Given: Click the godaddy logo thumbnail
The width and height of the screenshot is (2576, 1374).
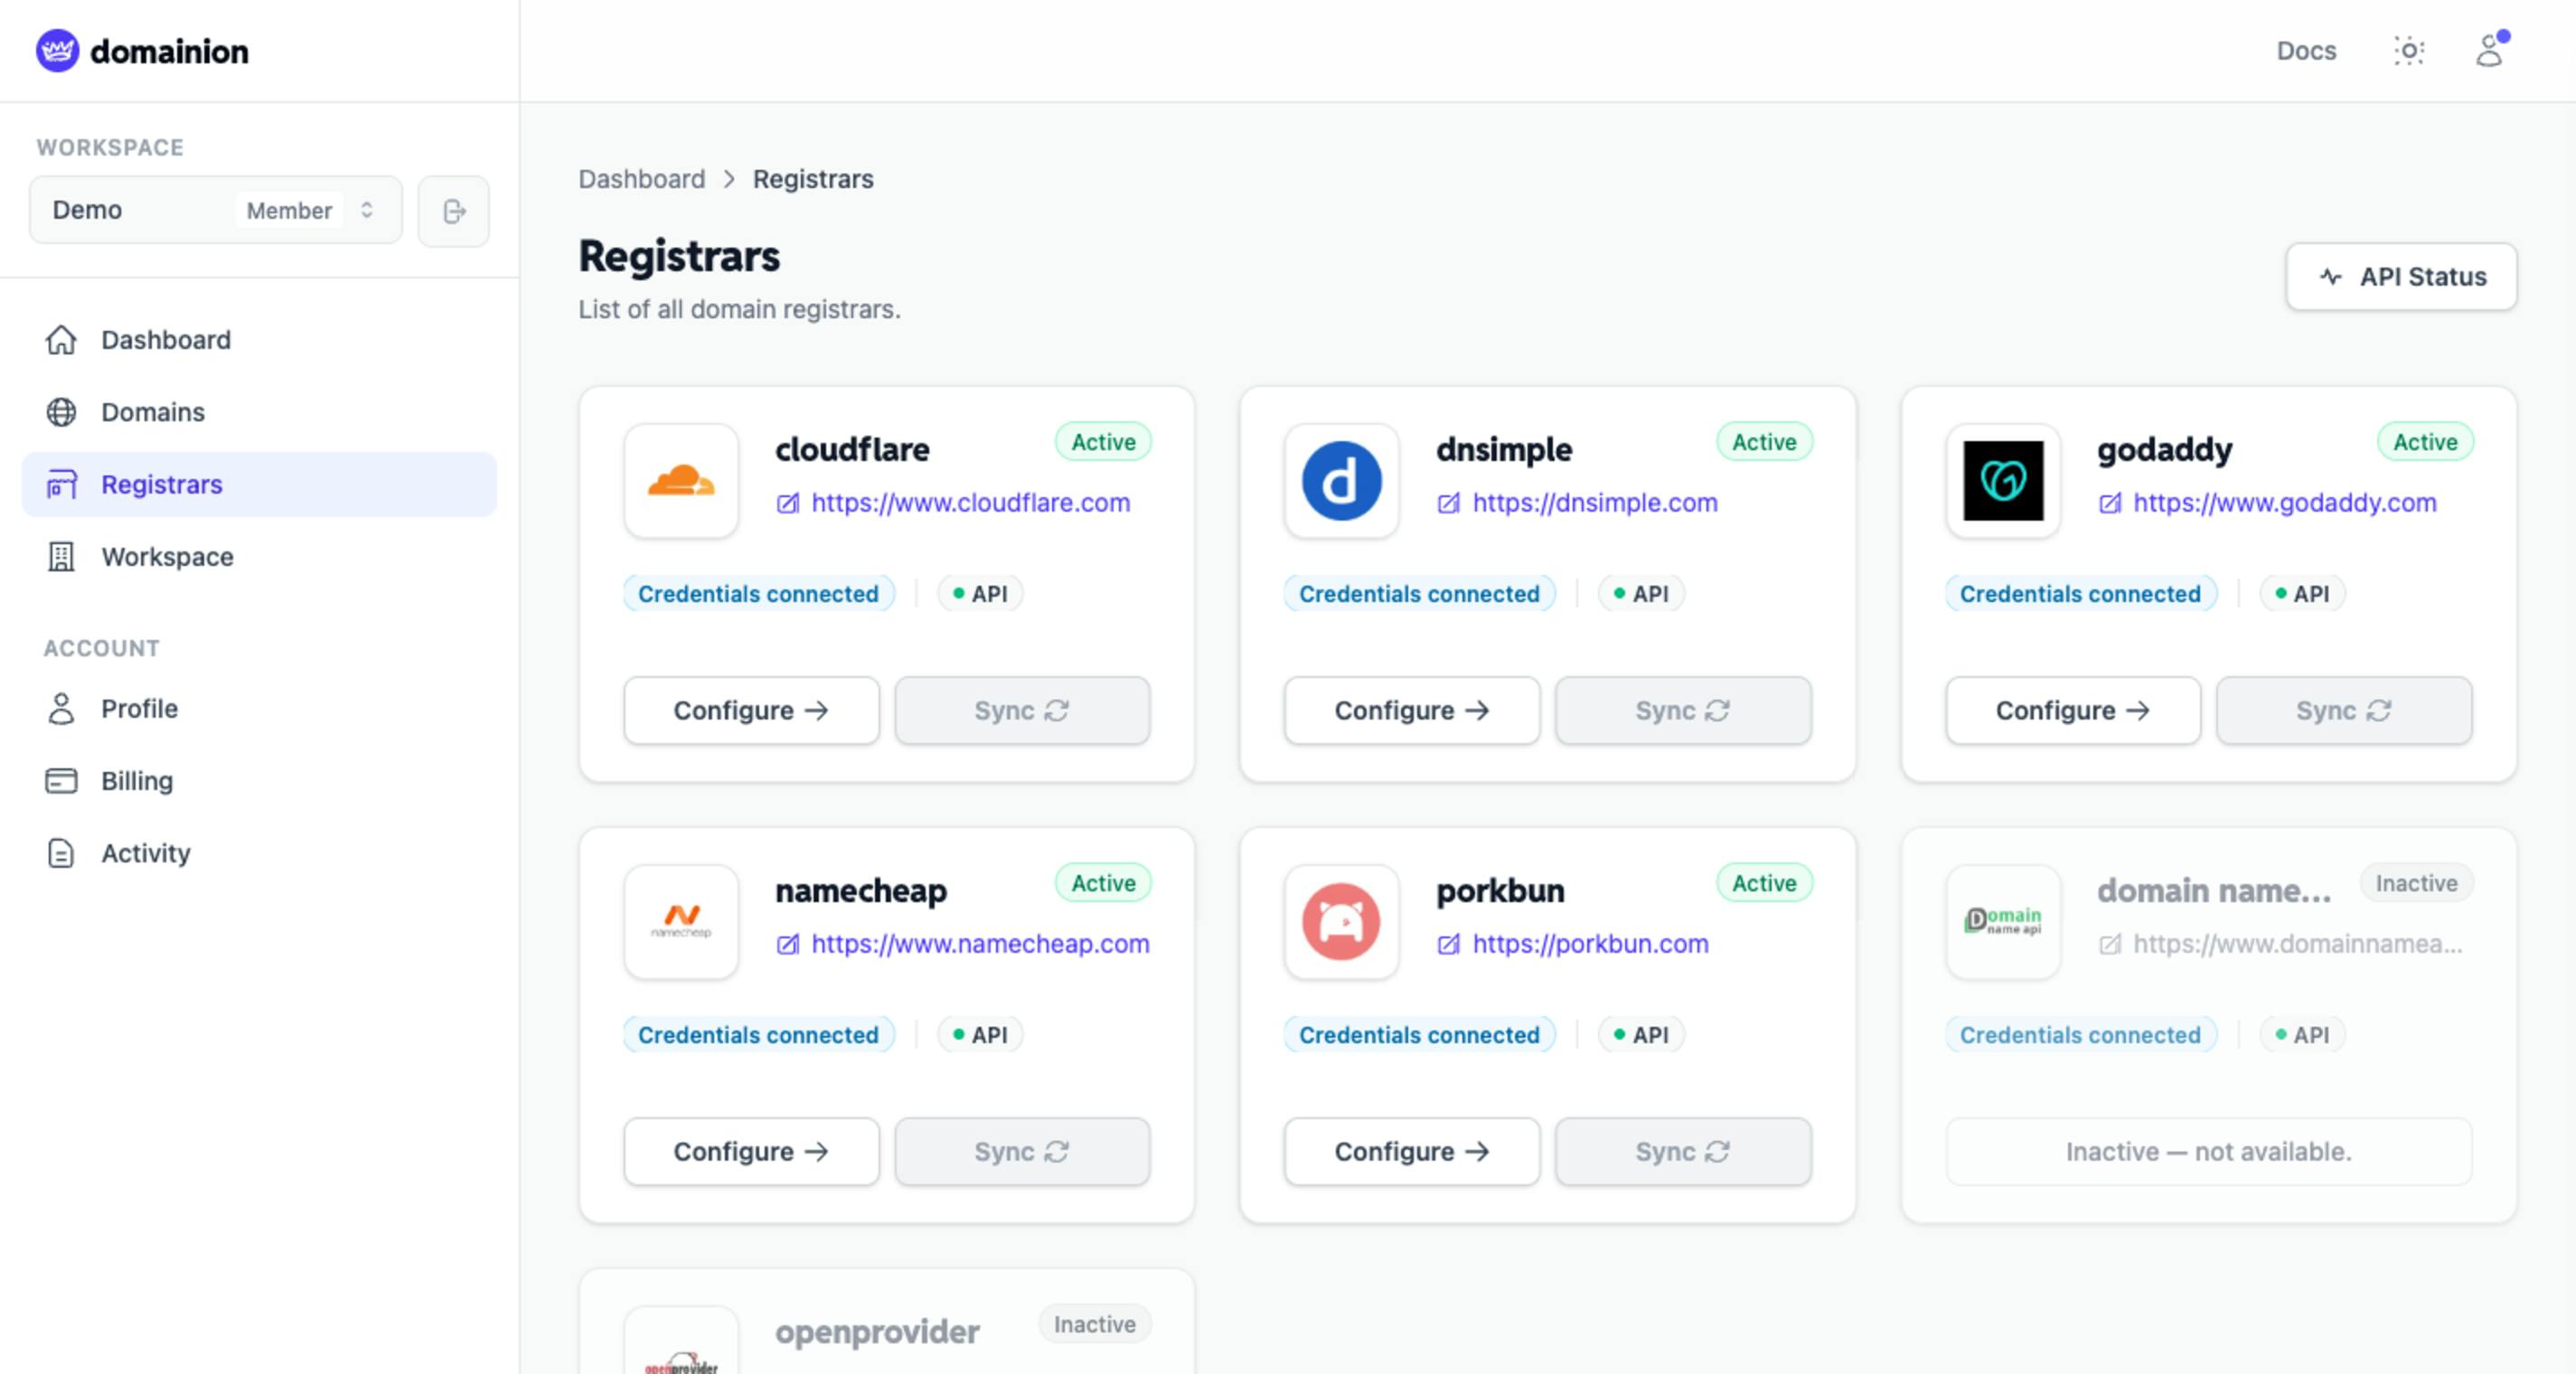Looking at the screenshot, I should (2003, 481).
